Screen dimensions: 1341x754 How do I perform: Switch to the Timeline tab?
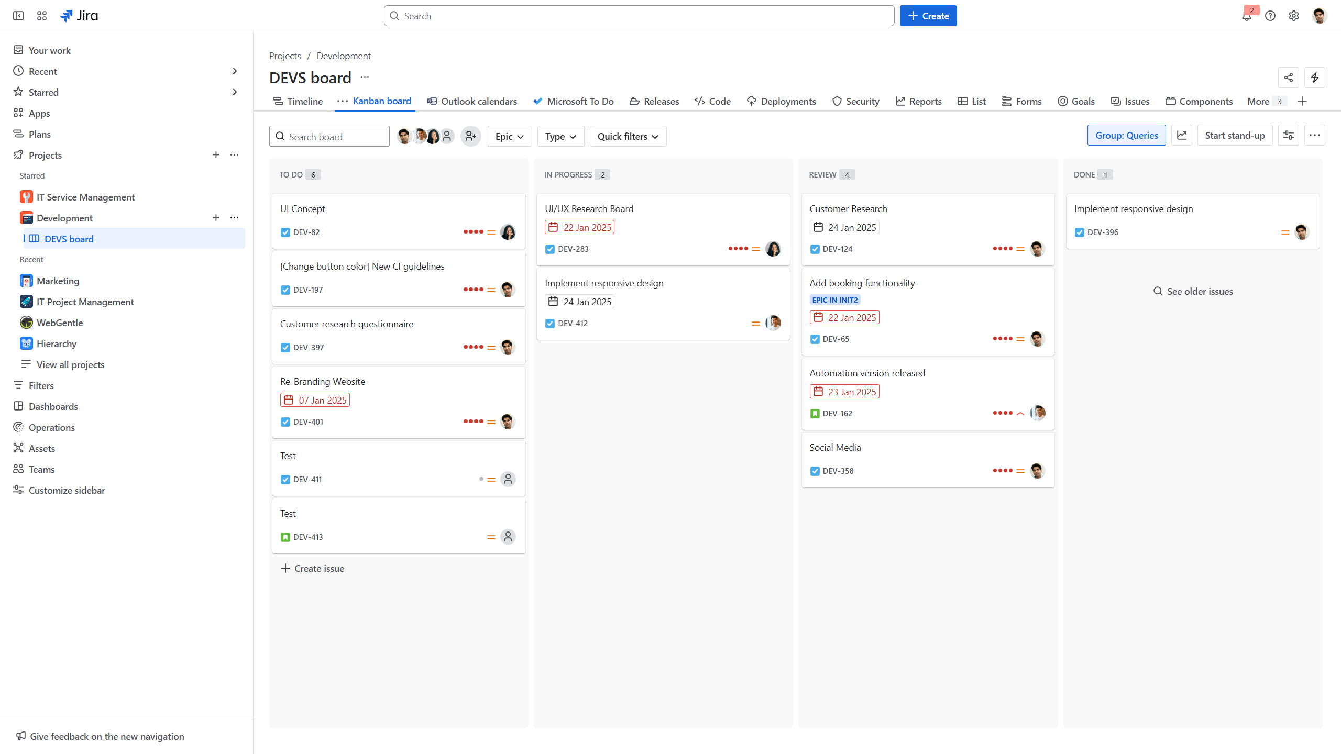(x=298, y=102)
